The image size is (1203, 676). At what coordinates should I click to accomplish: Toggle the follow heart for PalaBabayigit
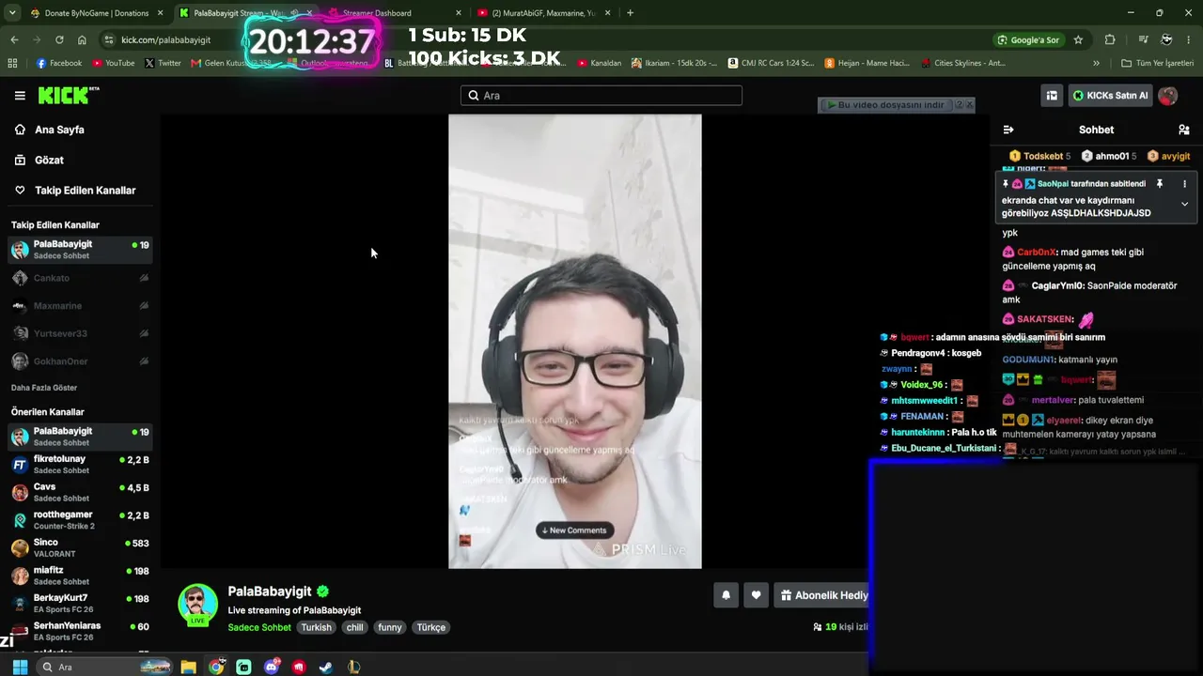(x=756, y=595)
